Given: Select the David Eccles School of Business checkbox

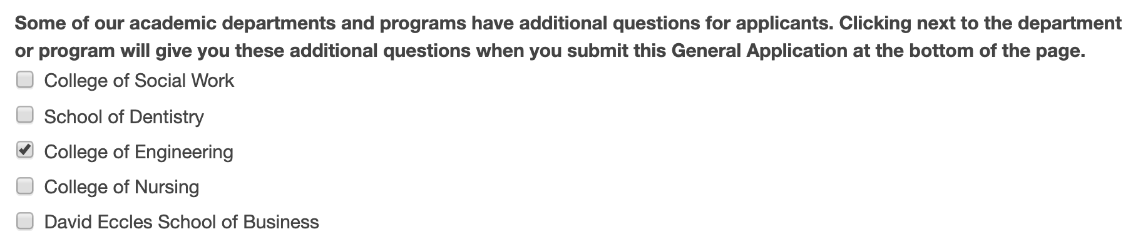Looking at the screenshot, I should [x=25, y=221].
